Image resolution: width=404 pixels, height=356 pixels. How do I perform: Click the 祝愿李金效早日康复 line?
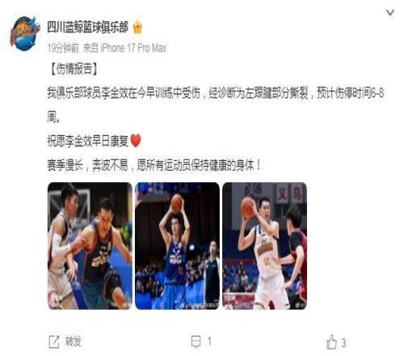(x=87, y=141)
